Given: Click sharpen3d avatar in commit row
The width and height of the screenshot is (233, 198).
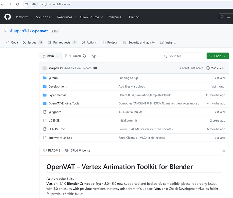Looking at the screenshot, I should tap(45, 68).
